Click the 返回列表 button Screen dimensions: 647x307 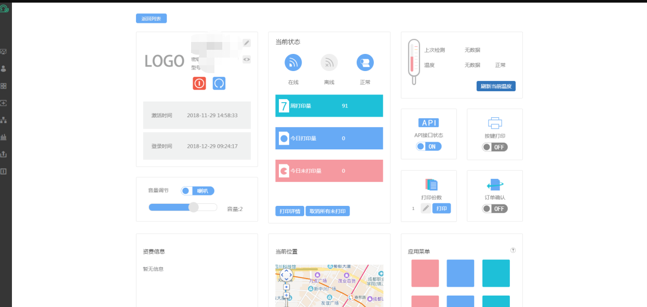coord(151,19)
